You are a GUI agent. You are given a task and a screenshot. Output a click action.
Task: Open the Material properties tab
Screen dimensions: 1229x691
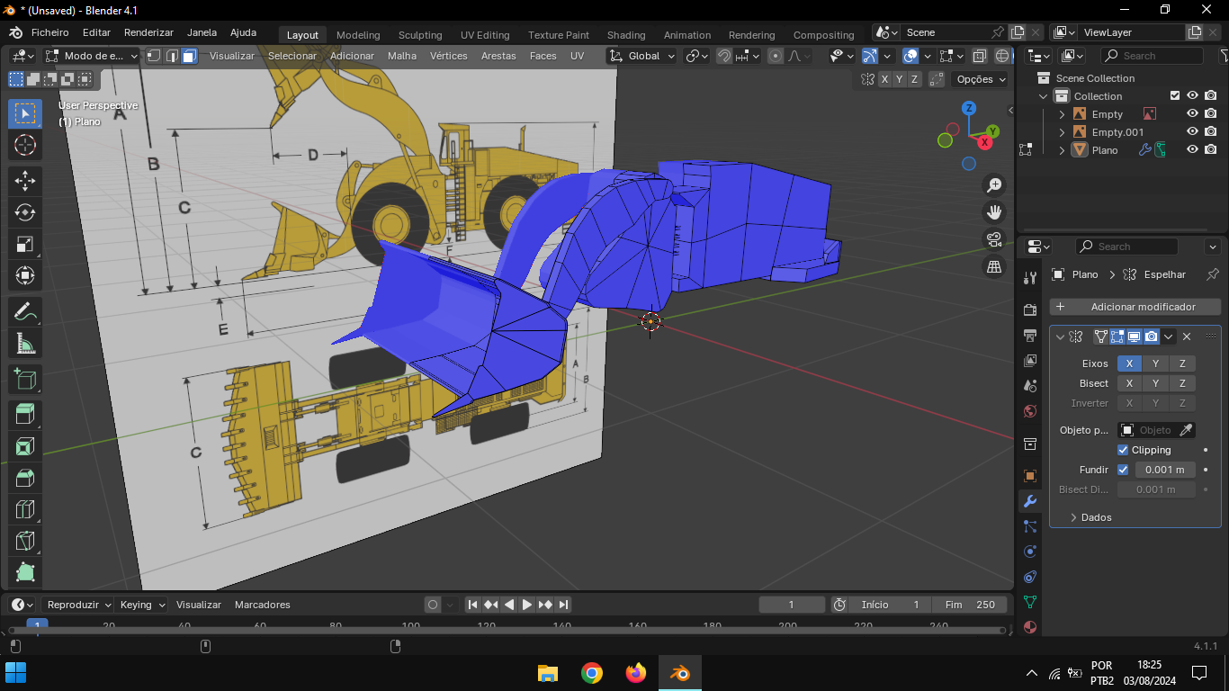click(1030, 627)
